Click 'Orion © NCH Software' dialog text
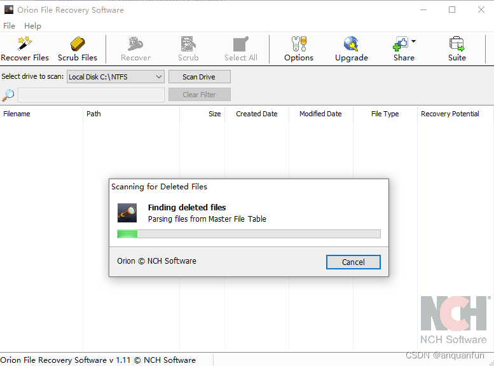Screen dimensions: 494x366 [156, 261]
